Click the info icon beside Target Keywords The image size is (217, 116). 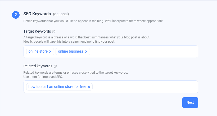tap(54, 32)
